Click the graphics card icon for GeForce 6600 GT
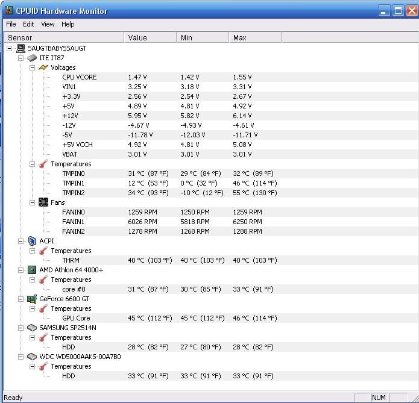The width and height of the screenshot is (419, 403). click(x=32, y=299)
